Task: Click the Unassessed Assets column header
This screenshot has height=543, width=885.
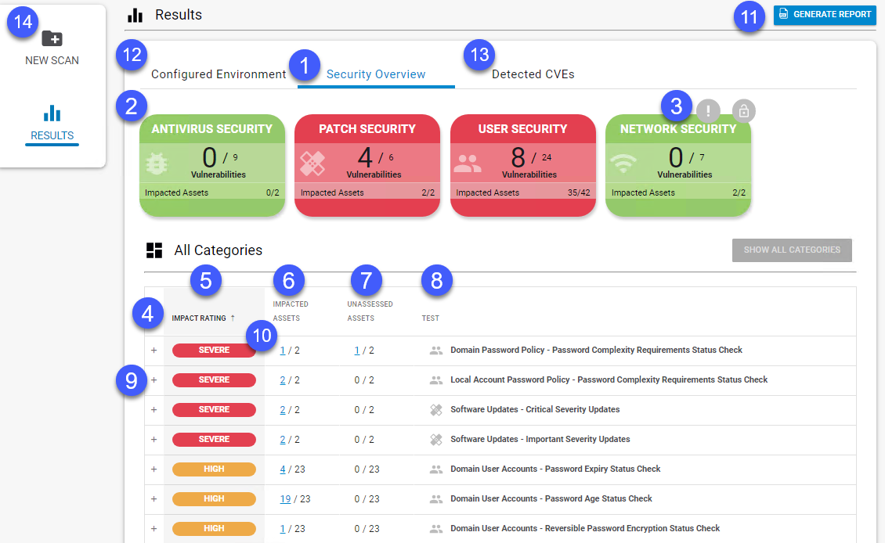Action: coord(370,311)
